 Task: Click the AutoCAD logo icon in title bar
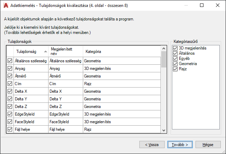(x=5, y=5)
